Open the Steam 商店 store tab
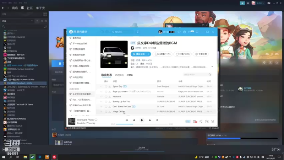Screen dimensions: 284x160 click(x=15, y=8)
